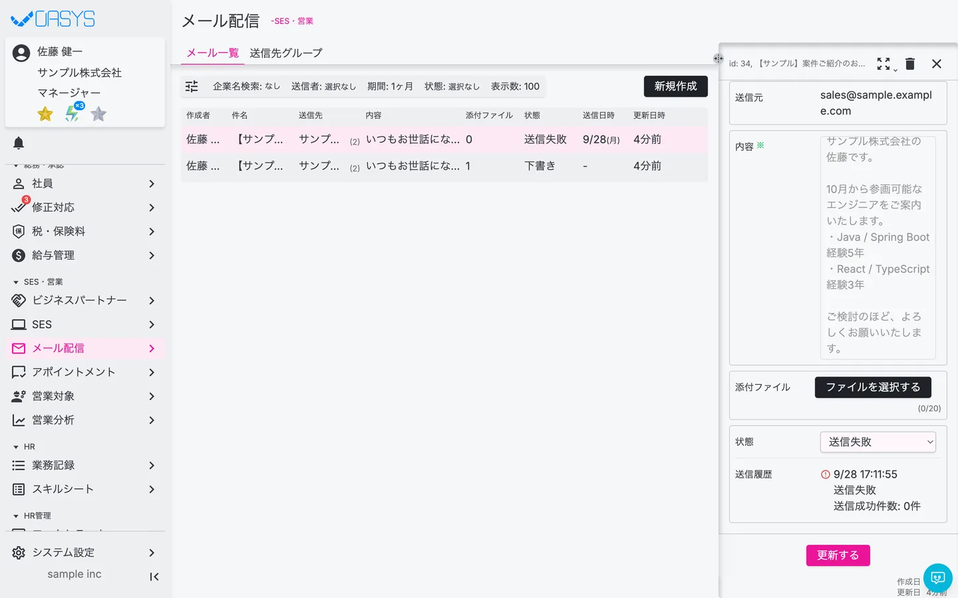This screenshot has width=958, height=598.
Task: Sort by 更新日時 column header
Action: 649,116
